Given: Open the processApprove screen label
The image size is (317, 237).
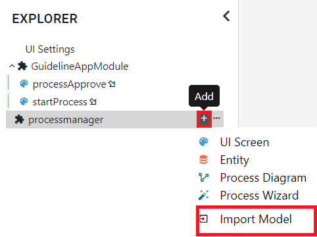Looking at the screenshot, I should (69, 84).
